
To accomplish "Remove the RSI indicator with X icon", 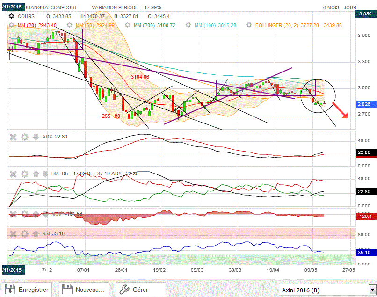I will pyautogui.click(x=13, y=234).
